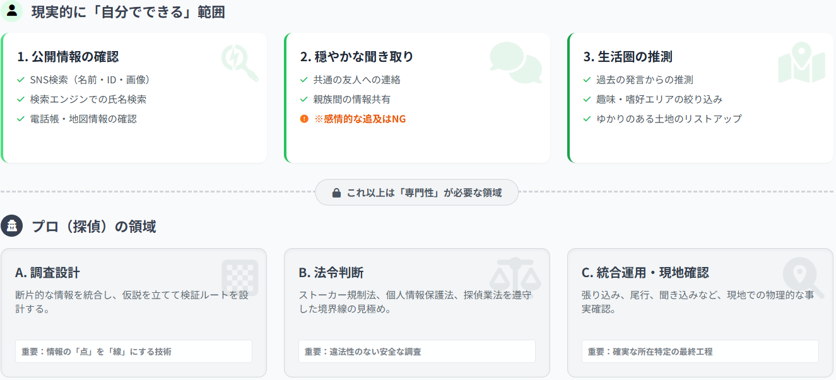This screenshot has width=836, height=380.
Task: Click the location search icon in 統合運用・現地確認 card
Action: pos(803,278)
